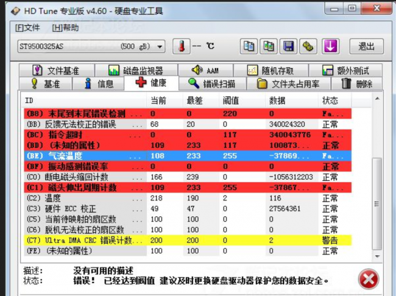Maximize the HD Tune window
Image resolution: width=396 pixels, height=296 pixels.
tap(352, 9)
